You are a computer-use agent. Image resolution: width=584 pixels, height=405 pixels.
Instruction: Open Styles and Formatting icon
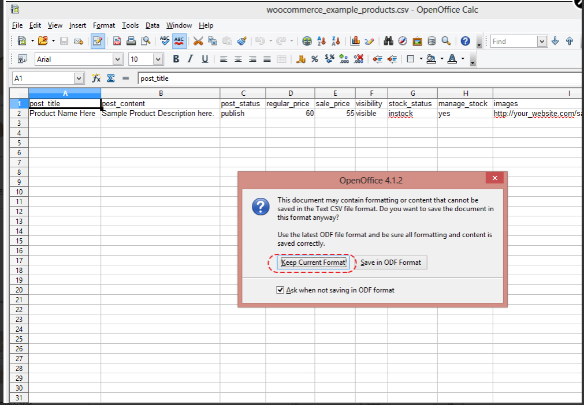[23, 59]
